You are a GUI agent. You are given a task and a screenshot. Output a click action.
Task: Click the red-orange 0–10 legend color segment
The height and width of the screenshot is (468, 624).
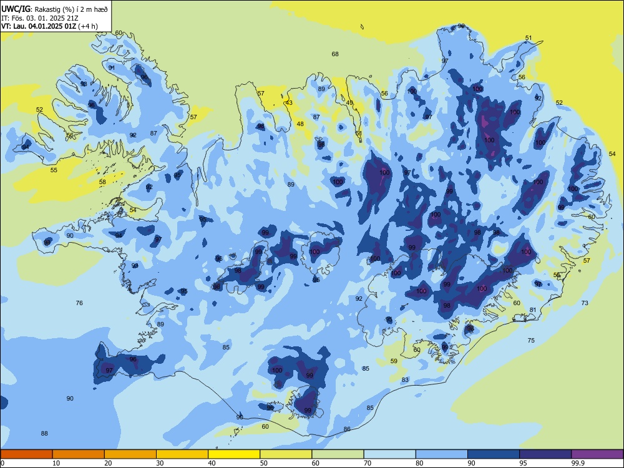click(x=27, y=454)
